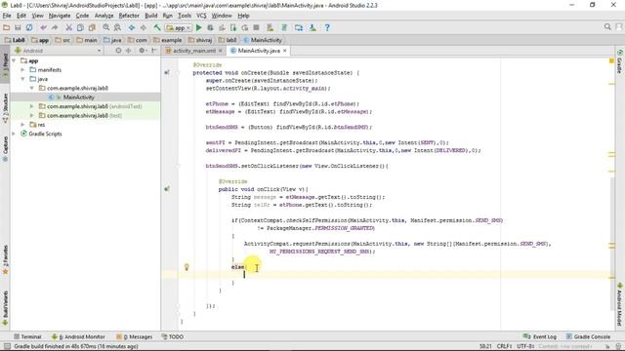Click the Find magnifier icon
This screenshot has height=351, width=625.
click(x=106, y=27)
